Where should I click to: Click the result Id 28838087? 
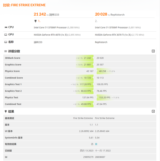coord(100,157)
